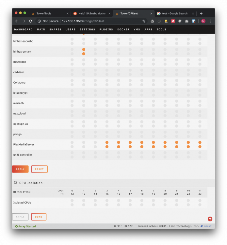Screen dimensions: 227x245
Task: Open the Apps menu
Action: (148, 29)
